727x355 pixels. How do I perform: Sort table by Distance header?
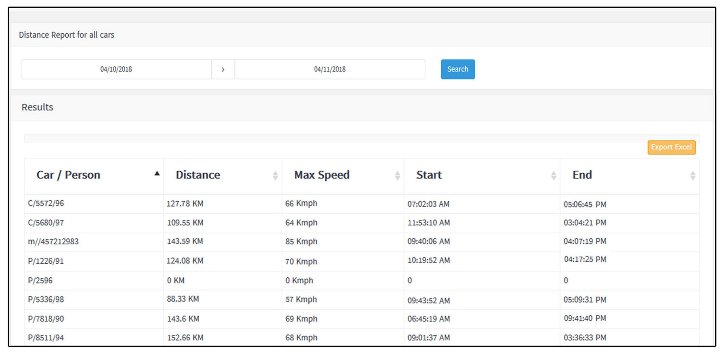tap(198, 175)
